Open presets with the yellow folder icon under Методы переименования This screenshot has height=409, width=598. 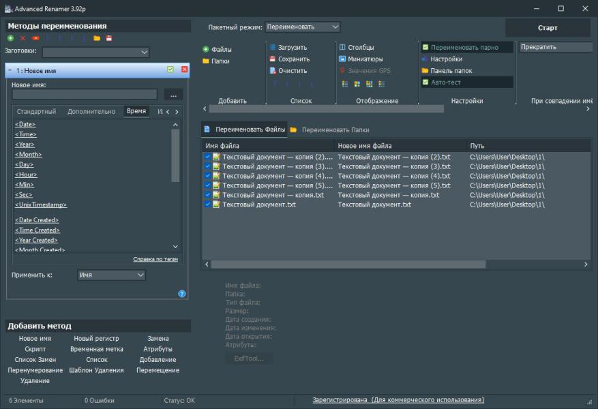tap(97, 38)
